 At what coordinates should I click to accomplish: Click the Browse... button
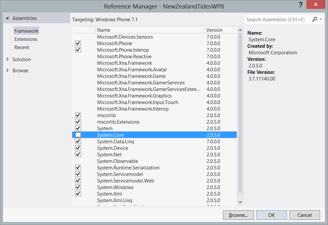(x=238, y=215)
